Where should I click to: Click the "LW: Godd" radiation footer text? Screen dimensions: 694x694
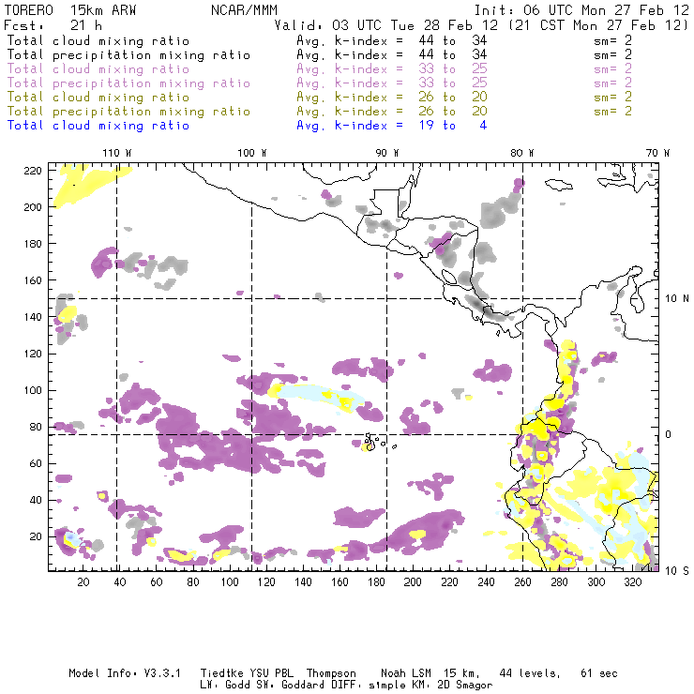225,685
